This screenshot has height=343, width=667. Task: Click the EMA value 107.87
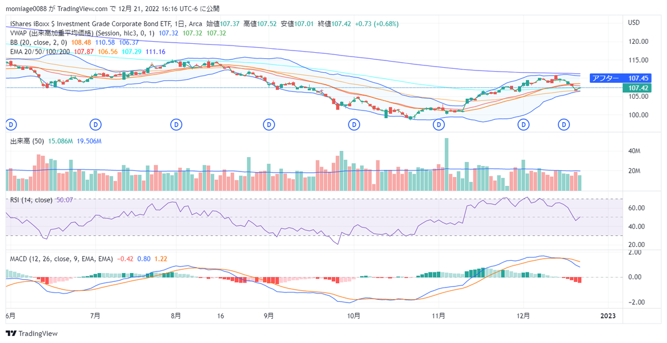click(84, 51)
